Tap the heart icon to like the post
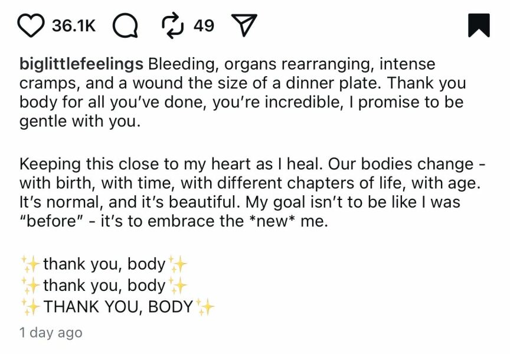This screenshot has height=354, width=510. [31, 25]
